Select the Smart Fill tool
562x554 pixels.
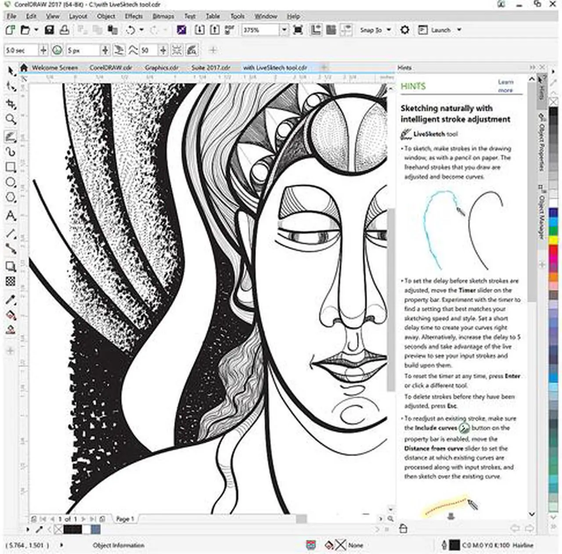pos(11,330)
